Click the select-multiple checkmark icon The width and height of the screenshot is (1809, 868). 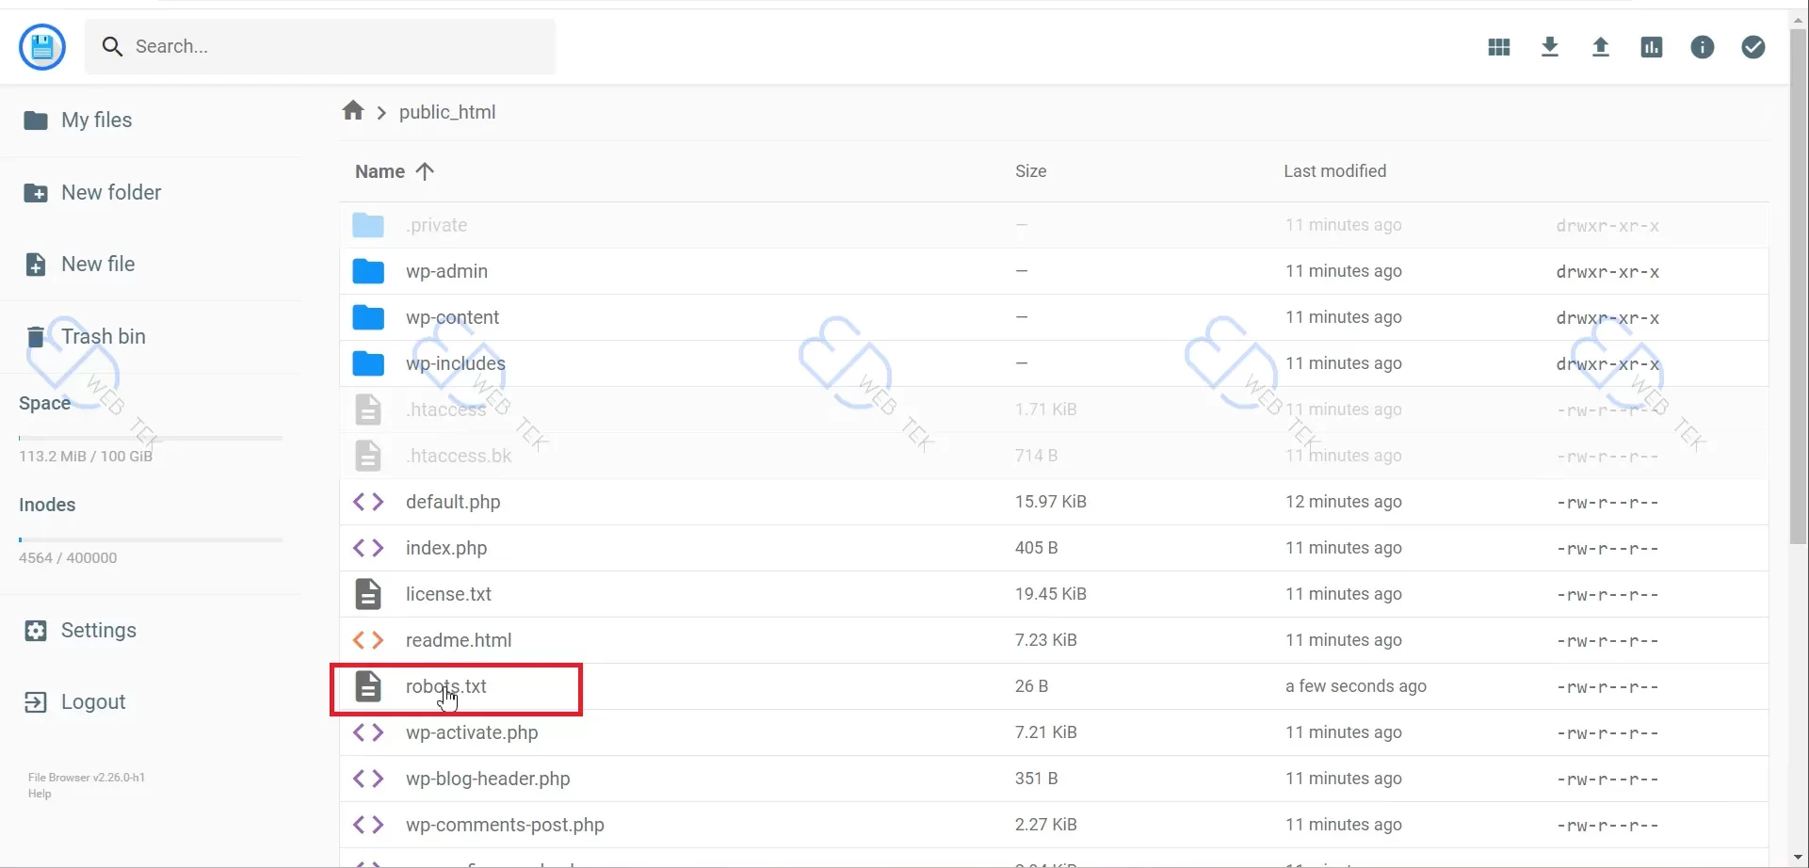1753,47
